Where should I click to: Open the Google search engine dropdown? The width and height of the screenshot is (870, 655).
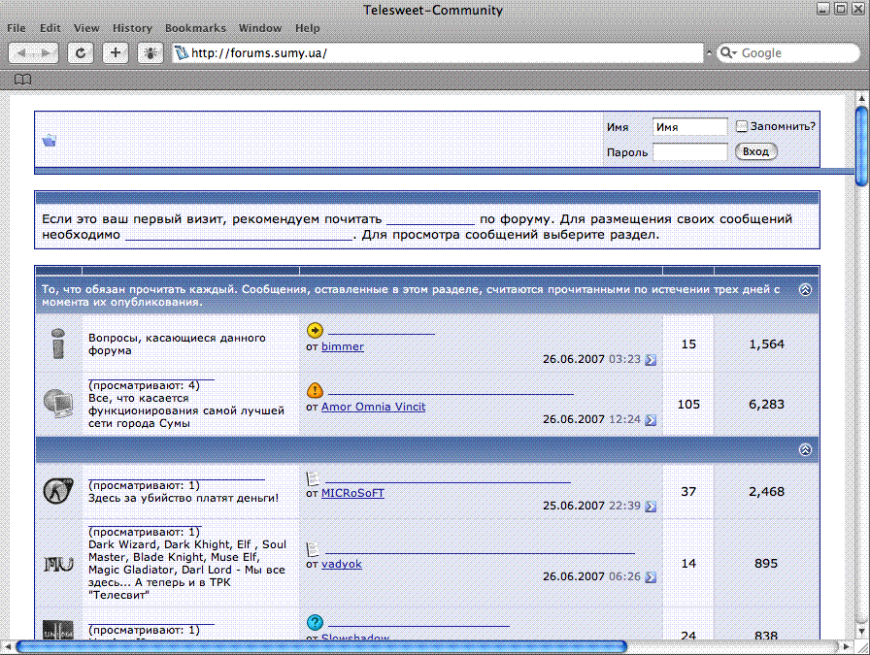tap(728, 53)
